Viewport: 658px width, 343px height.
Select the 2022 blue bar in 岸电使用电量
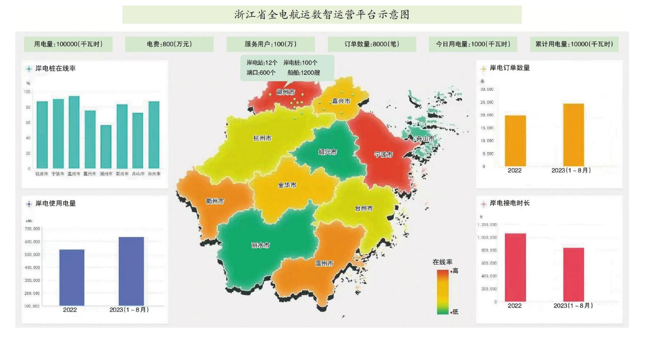(x=72, y=277)
